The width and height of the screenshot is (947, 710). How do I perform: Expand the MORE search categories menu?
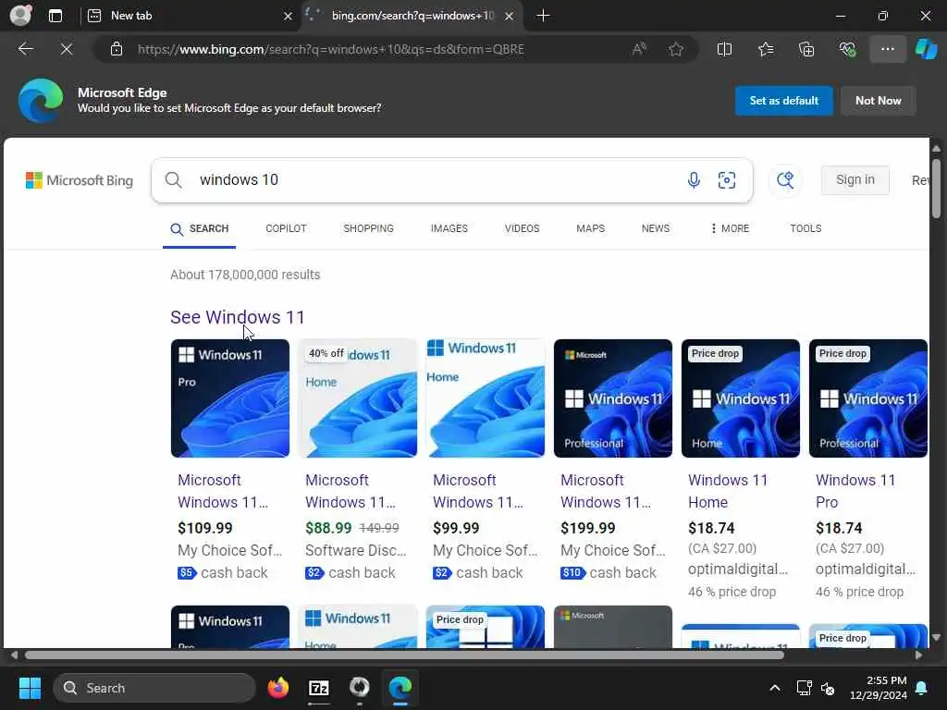730,228
